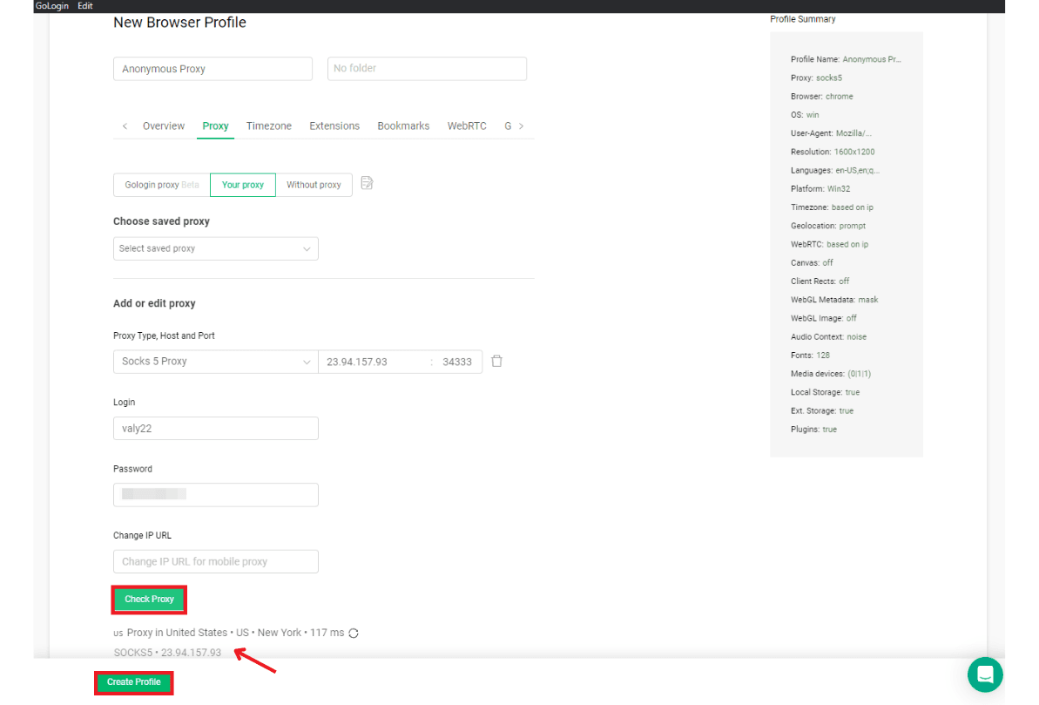Screen dimensions: 1039x705
Task: Delete the proxy using the trash icon
Action: pyautogui.click(x=496, y=360)
